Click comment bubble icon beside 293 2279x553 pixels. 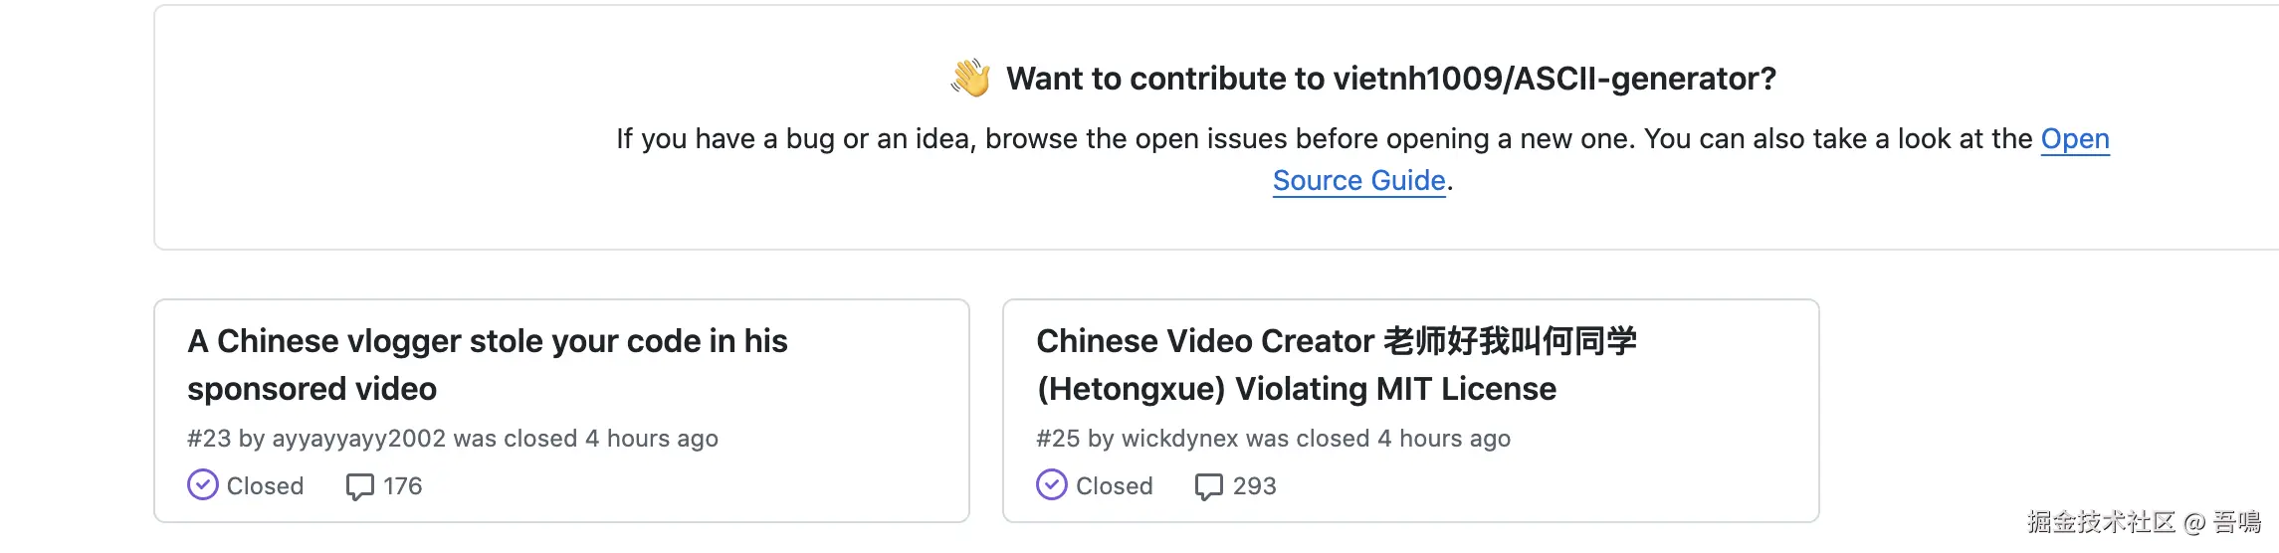(x=1208, y=486)
